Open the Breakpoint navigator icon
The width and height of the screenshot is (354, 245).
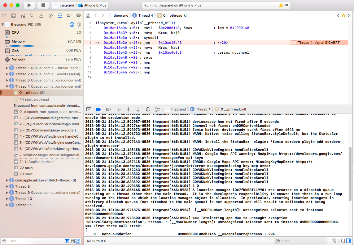pos(69,15)
